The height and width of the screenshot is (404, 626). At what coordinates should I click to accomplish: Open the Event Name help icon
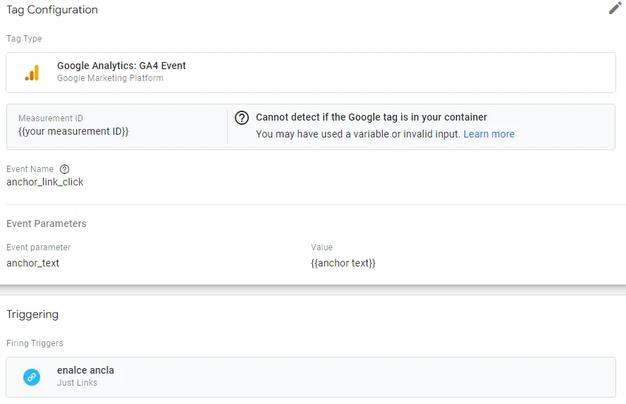(x=65, y=169)
